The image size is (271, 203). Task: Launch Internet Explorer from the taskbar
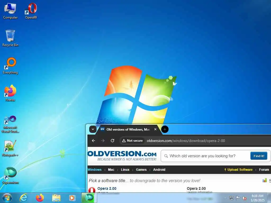click(24, 198)
